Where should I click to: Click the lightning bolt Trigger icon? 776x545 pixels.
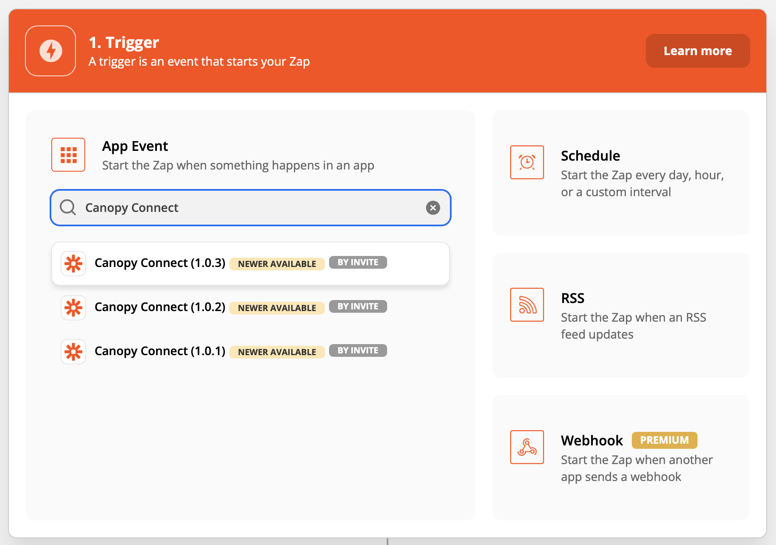[x=50, y=51]
